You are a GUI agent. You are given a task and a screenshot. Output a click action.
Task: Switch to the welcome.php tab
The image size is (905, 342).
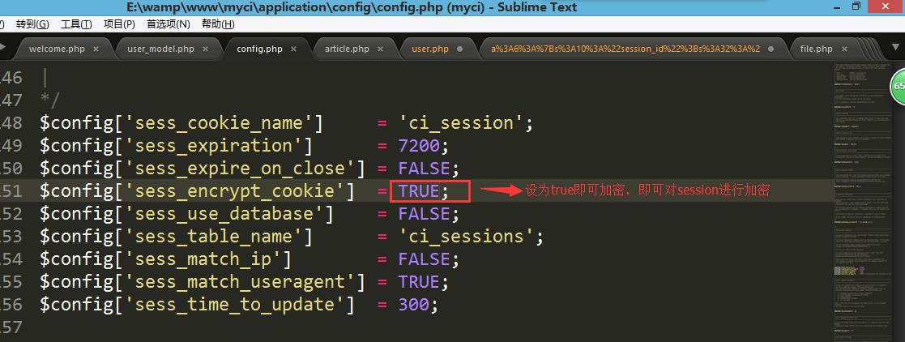coord(57,49)
